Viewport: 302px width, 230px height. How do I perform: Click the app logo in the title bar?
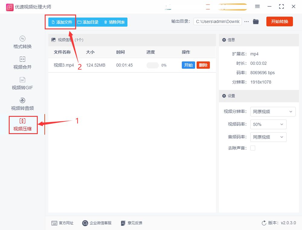click(10, 7)
